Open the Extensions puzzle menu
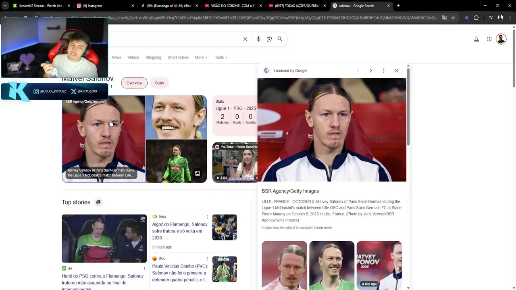 coord(476,18)
